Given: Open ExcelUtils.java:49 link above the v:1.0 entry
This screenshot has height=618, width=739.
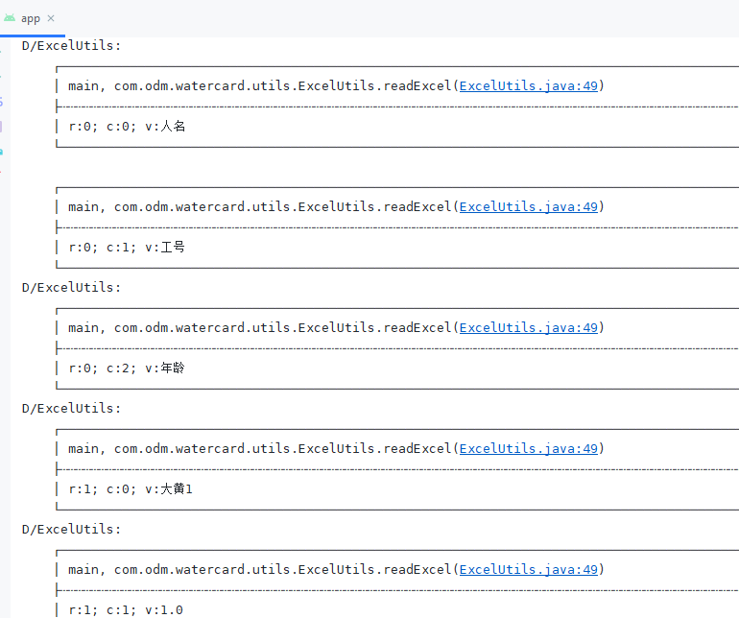Looking at the screenshot, I should [528, 569].
